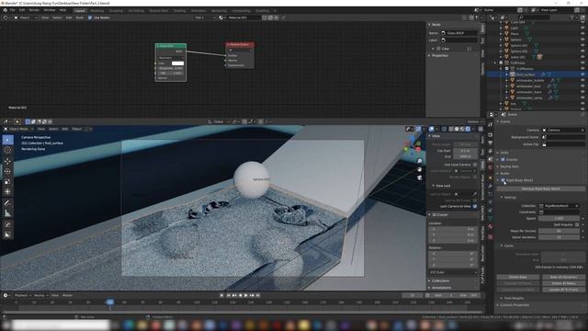Click the Blender logo menu icon
This screenshot has width=588, height=331.
[x=5, y=10]
